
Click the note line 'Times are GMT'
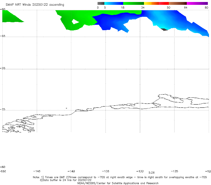coord(55,177)
